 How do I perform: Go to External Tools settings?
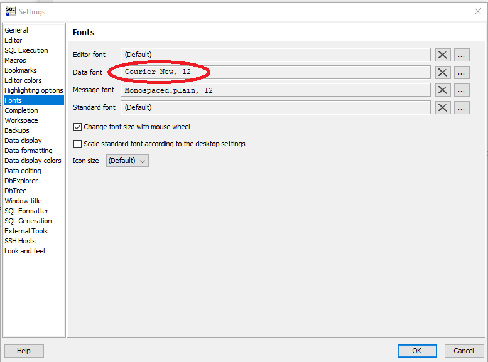coord(34,231)
